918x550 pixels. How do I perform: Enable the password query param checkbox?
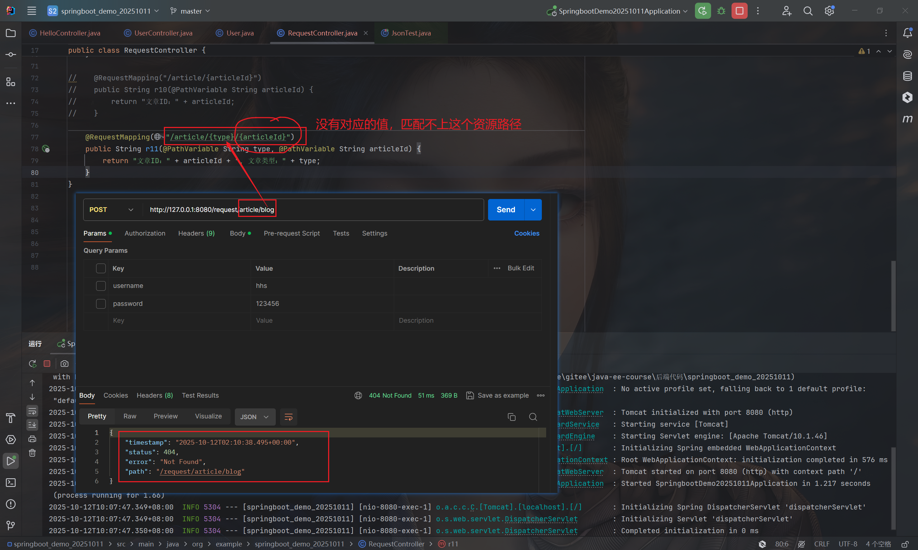pos(101,304)
